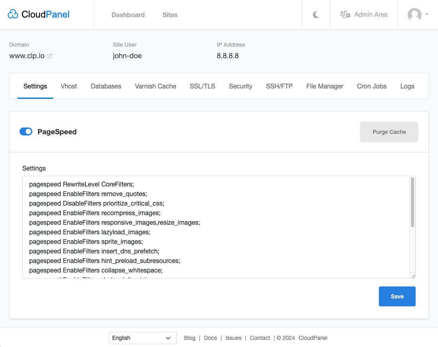The width and height of the screenshot is (438, 347).
Task: Open www.clp.io via external link icon
Action: pyautogui.click(x=50, y=56)
